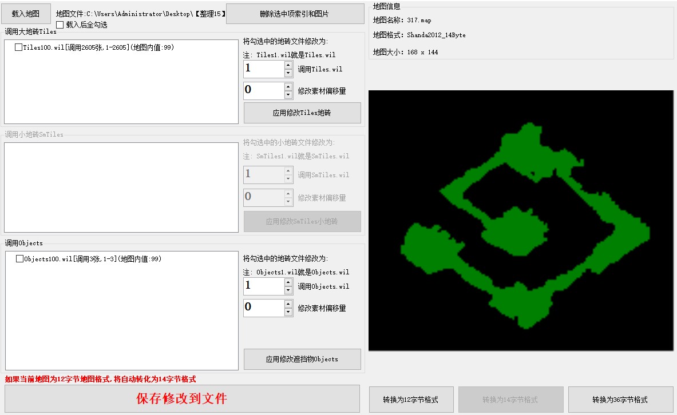The image size is (677, 415).
Task: Click 转换为12字节格式 button
Action: (411, 400)
